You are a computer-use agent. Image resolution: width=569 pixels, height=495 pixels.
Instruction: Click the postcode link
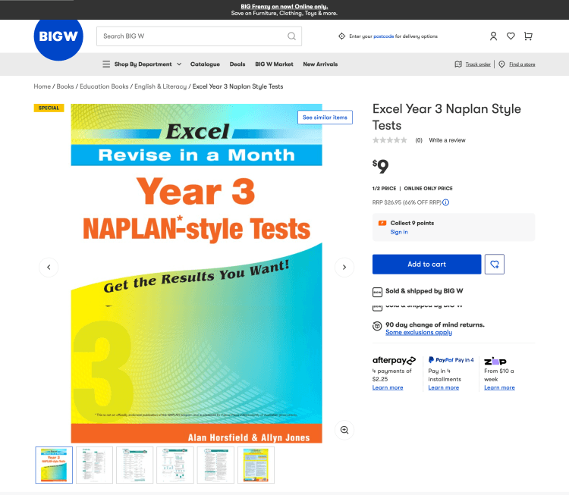coord(384,36)
